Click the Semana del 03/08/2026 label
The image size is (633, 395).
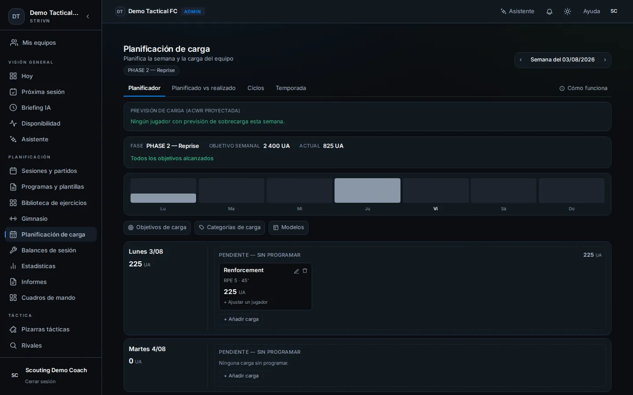tap(563, 60)
